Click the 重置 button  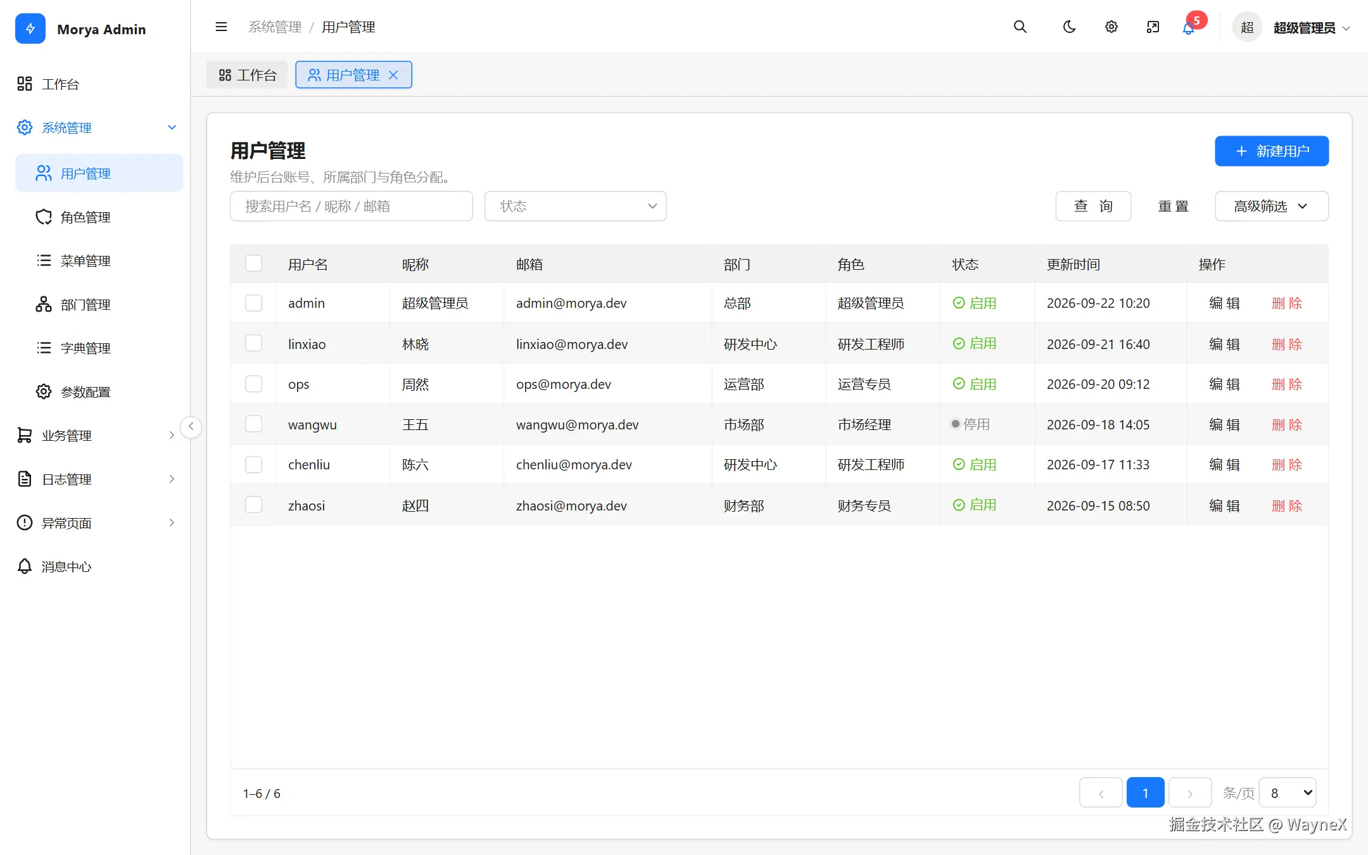point(1173,206)
